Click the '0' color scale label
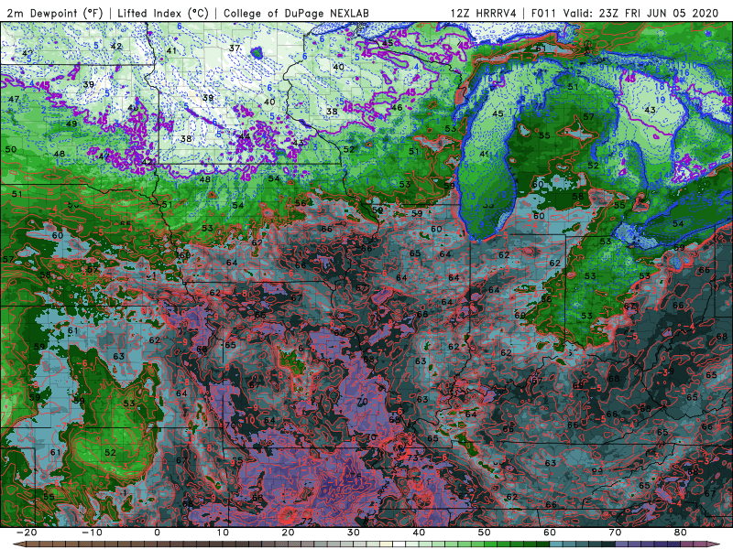The image size is (733, 549). tap(157, 533)
